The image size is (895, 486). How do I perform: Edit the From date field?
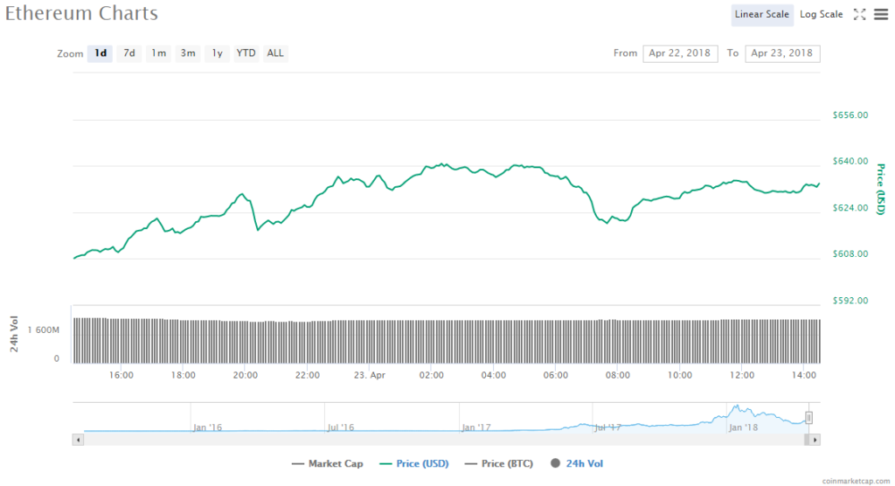(680, 53)
